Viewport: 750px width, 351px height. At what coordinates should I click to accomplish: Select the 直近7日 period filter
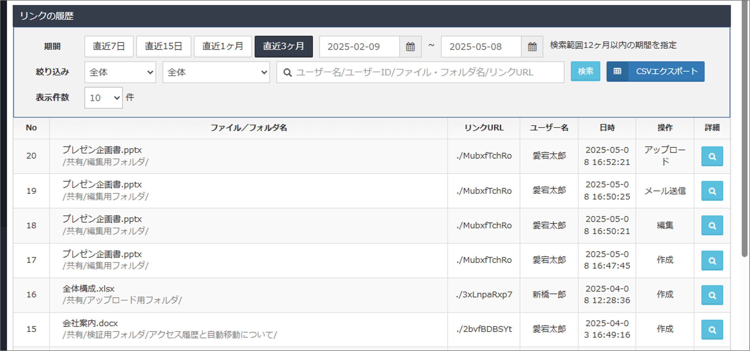[x=109, y=47]
